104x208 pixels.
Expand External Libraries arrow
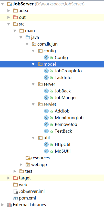tap(3, 205)
